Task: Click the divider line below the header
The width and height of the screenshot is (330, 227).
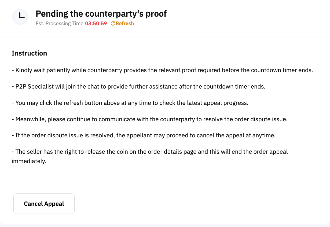Action: click(165, 38)
